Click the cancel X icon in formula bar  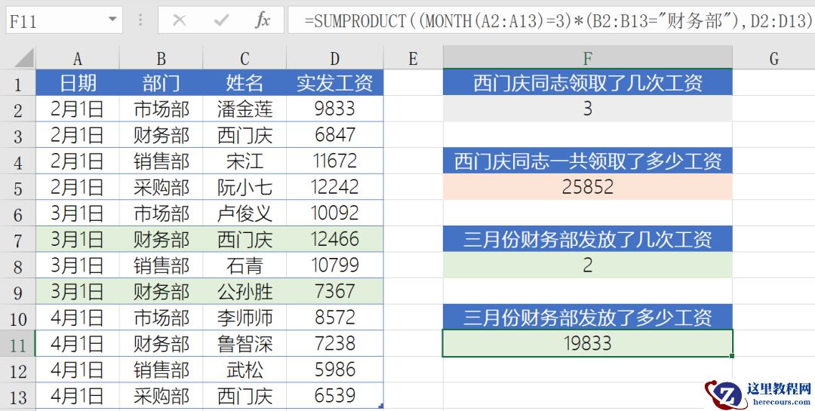180,20
